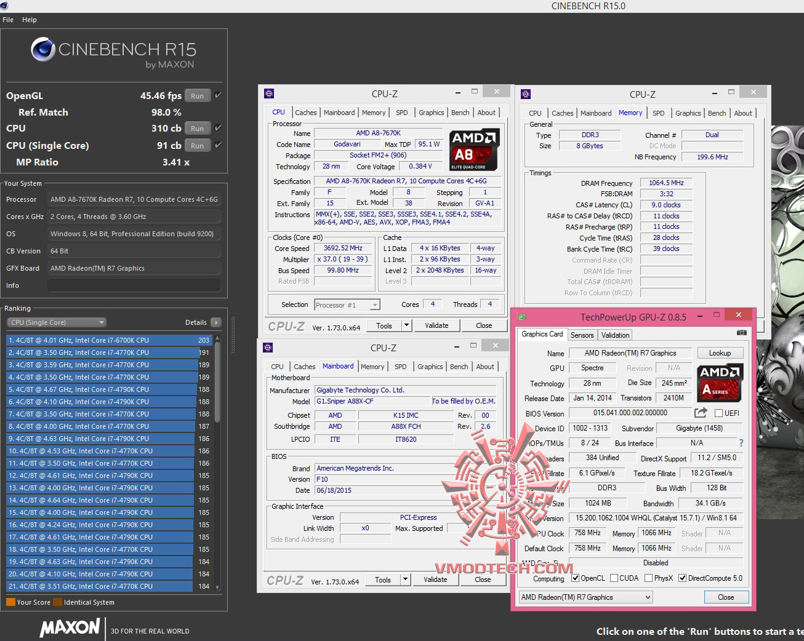Click the MP Ratio value 3.41 x
Viewport: 804px width, 641px height.
[x=176, y=162]
